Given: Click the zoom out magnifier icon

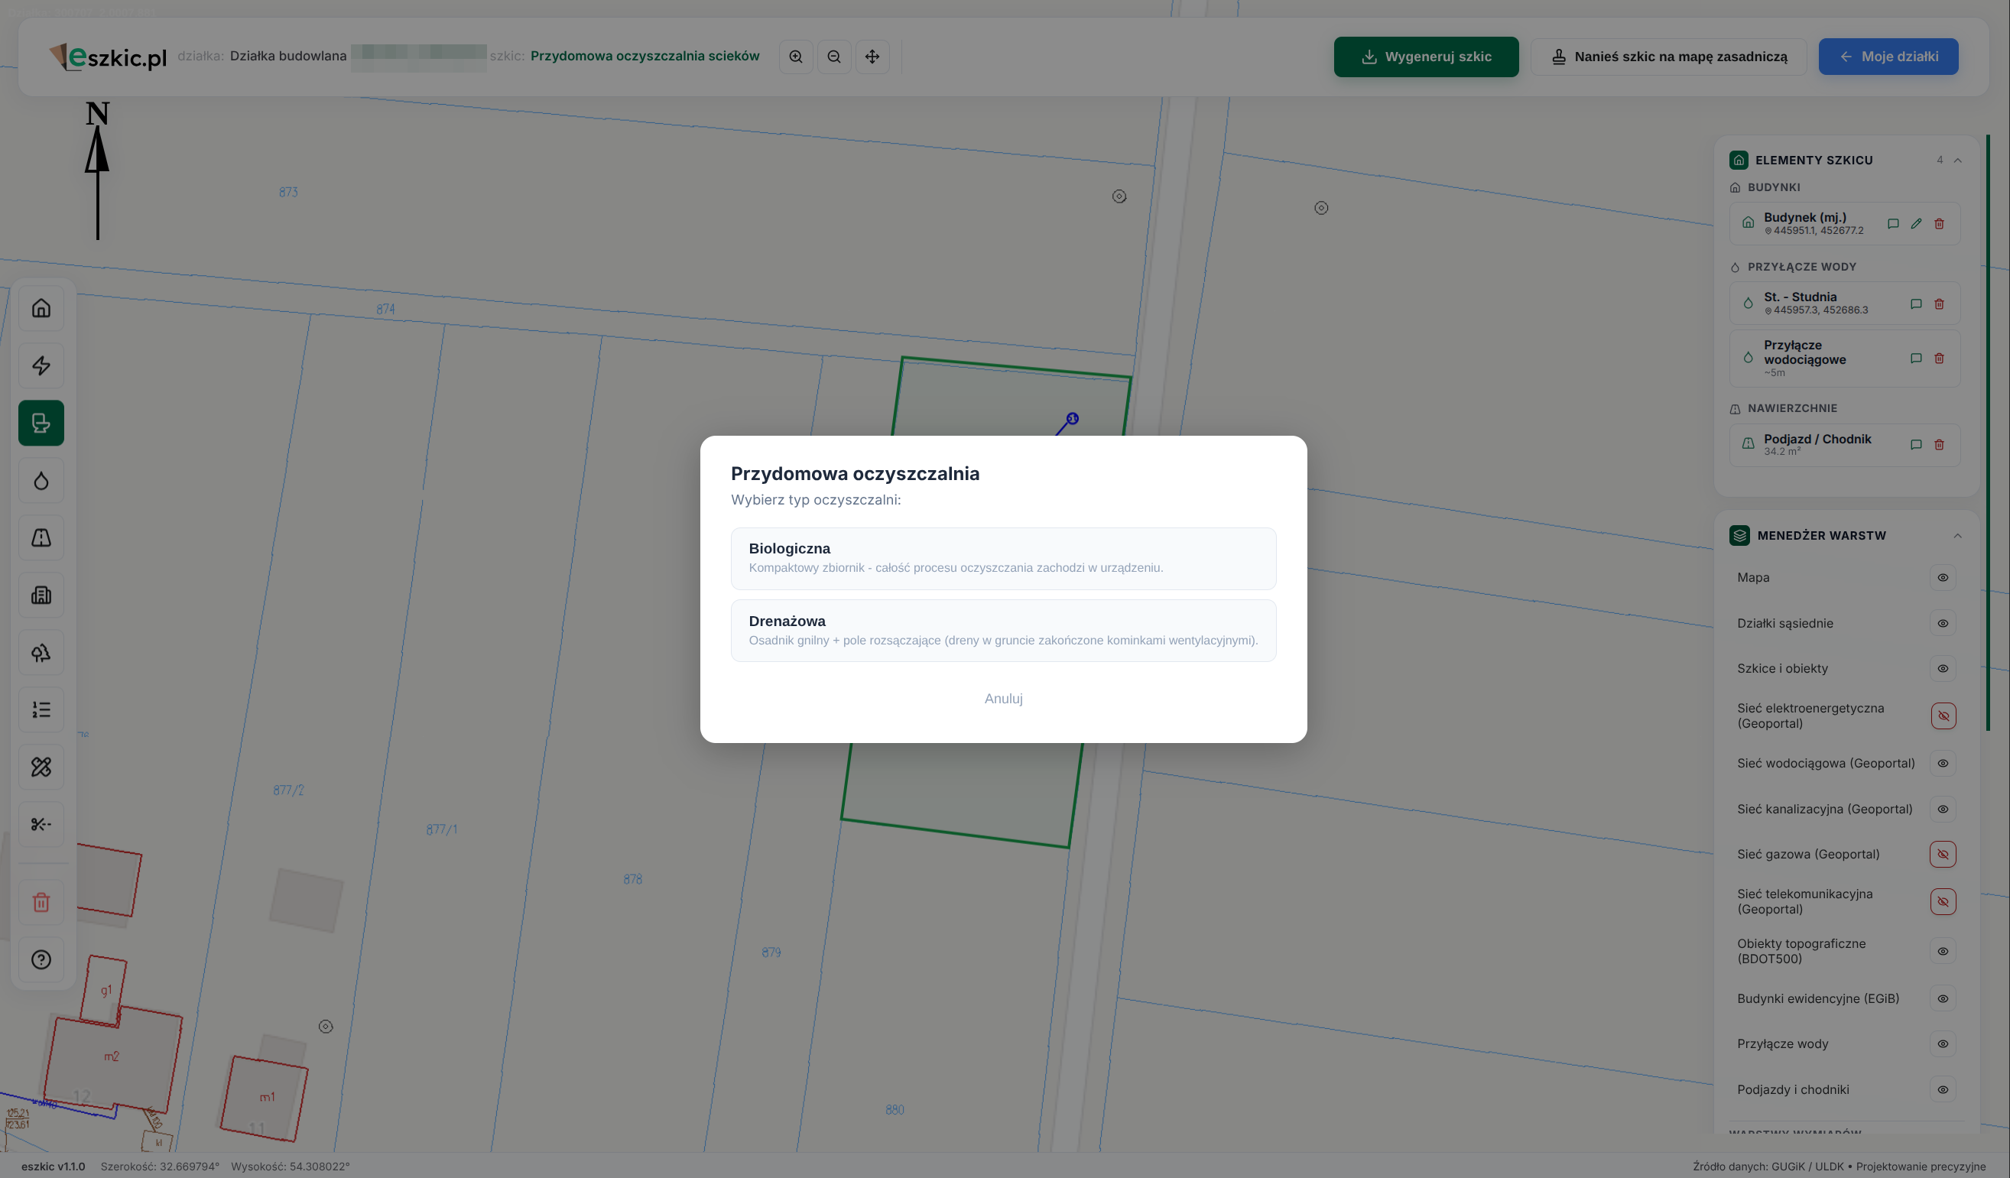Looking at the screenshot, I should [x=834, y=57].
